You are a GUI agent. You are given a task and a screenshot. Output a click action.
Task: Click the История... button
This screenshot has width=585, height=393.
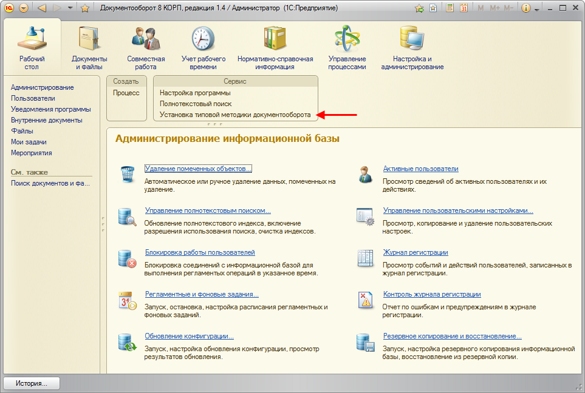coord(32,383)
